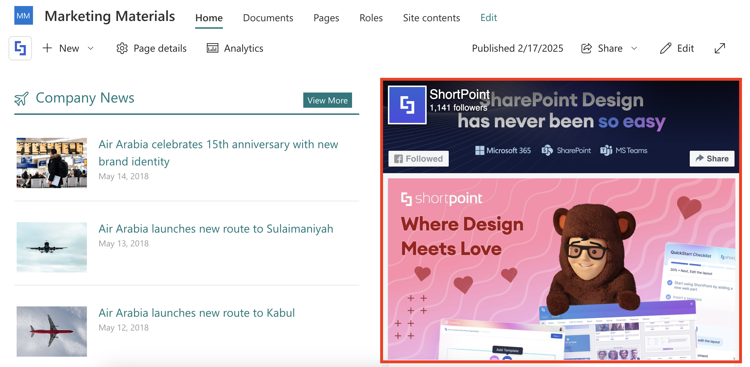Go to Site contents in navigation
Screen dimensions: 750x367
[x=431, y=18]
